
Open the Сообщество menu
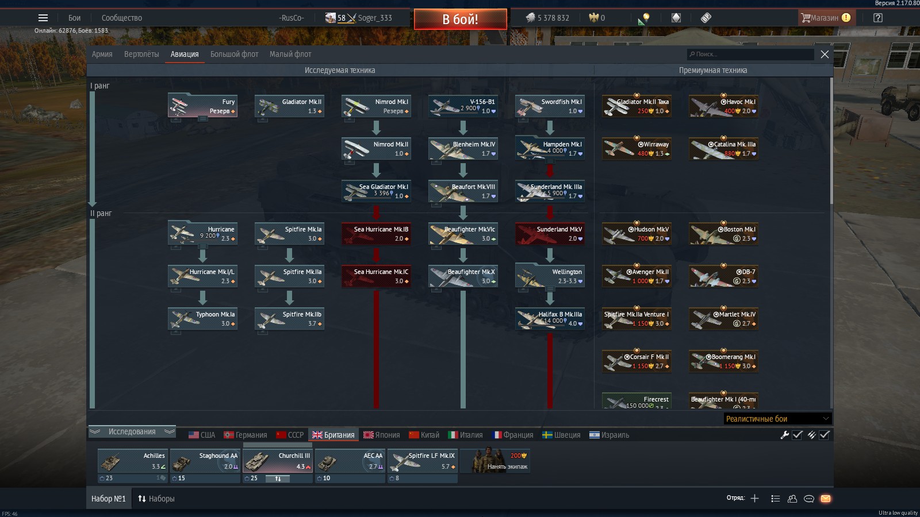121,18
